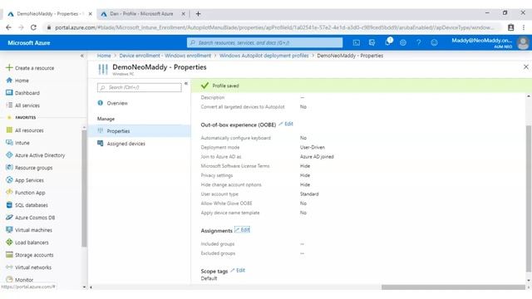532x299 pixels.
Task: Click the properties vertical scrollbar
Action: tap(529, 199)
